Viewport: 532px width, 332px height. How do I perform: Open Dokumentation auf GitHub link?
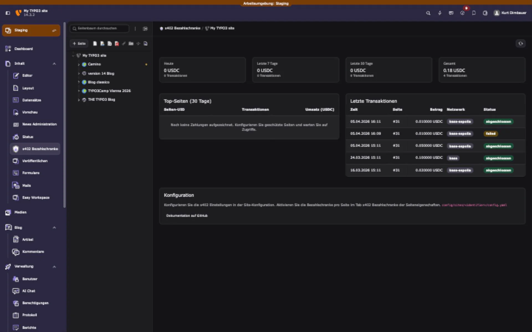coord(187,216)
